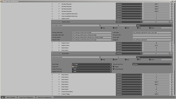
Task: Remove the Brush Select Shift T keymap item
Action: pyautogui.click(x=172, y=82)
